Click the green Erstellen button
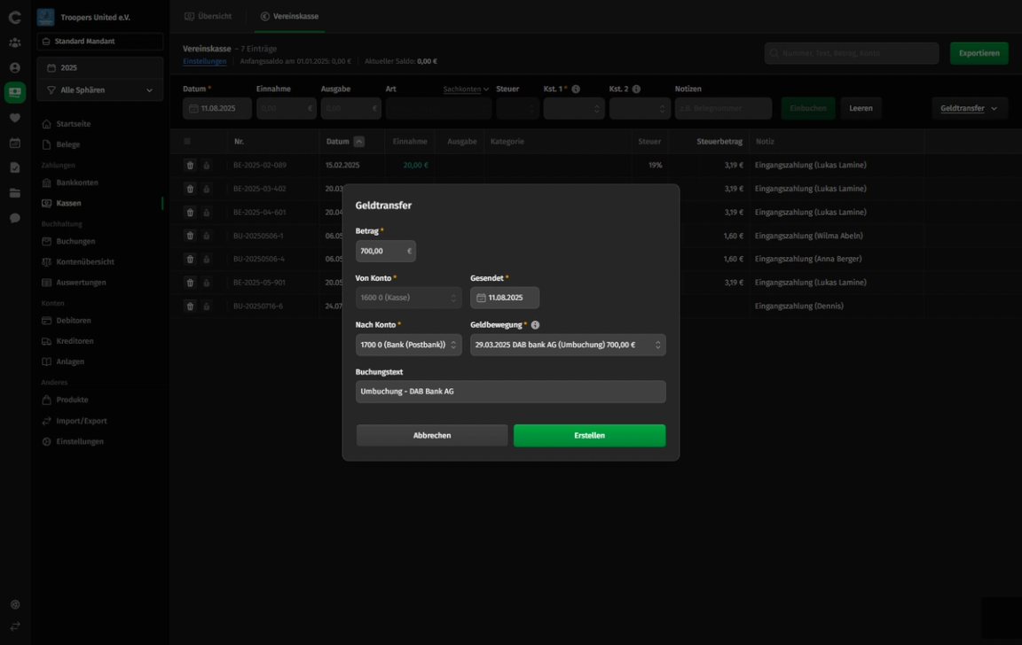 tap(589, 435)
